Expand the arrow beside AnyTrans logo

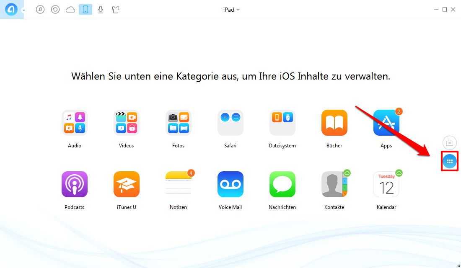pos(23,10)
